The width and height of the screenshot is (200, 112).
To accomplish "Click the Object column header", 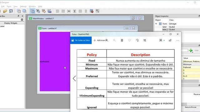I will click(x=158, y=20).
